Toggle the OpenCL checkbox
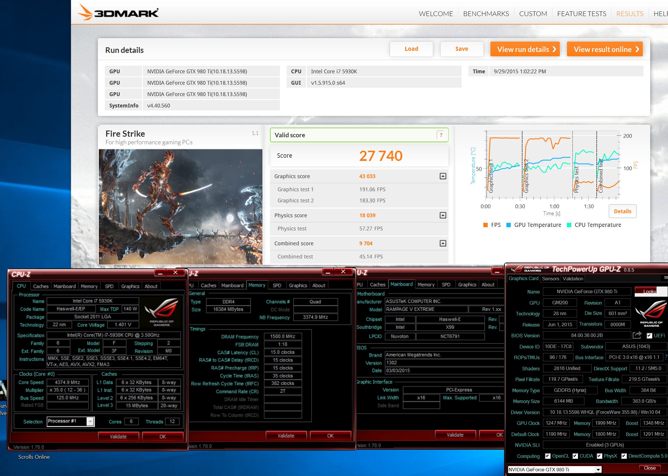 (548, 456)
